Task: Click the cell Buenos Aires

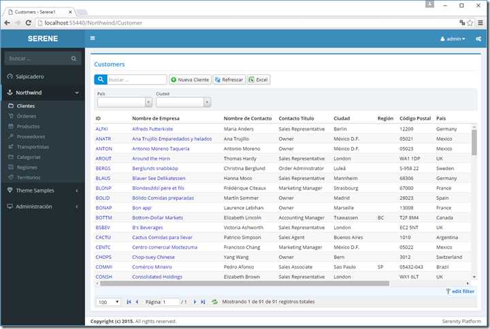Action: pyautogui.click(x=348, y=237)
